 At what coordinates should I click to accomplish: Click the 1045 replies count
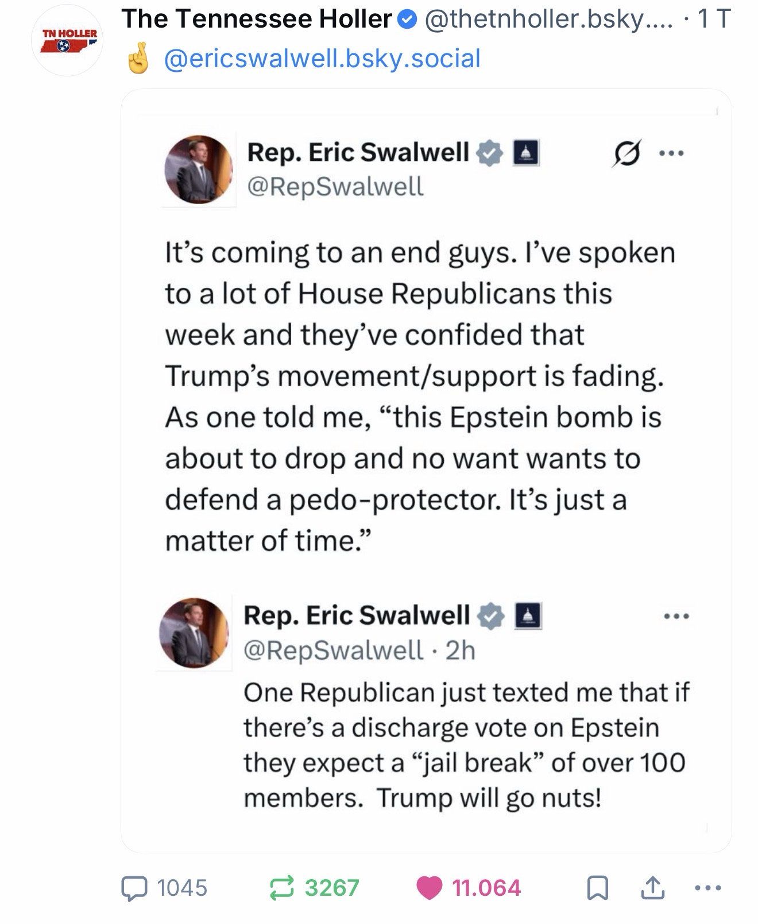[x=182, y=888]
